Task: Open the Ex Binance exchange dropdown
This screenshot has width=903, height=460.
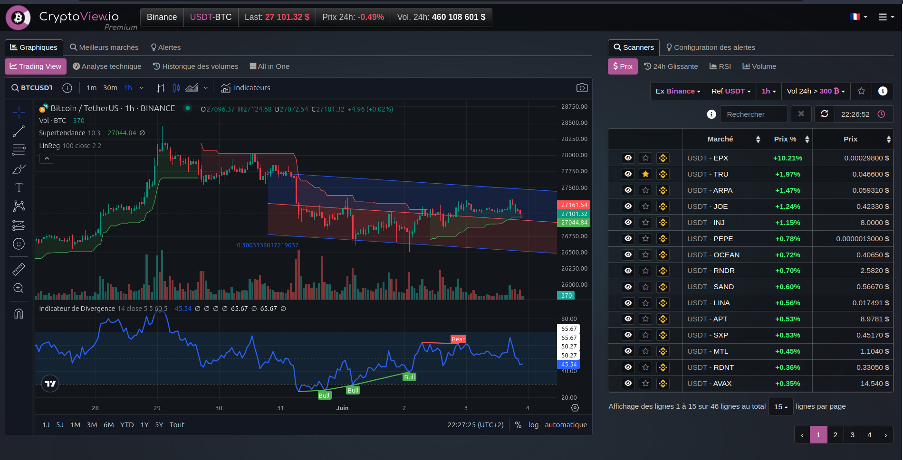Action: click(x=678, y=91)
